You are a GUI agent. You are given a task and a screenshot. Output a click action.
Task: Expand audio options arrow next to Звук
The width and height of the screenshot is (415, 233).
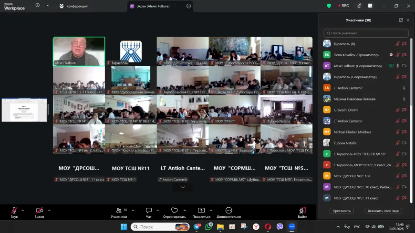pyautogui.click(x=22, y=211)
